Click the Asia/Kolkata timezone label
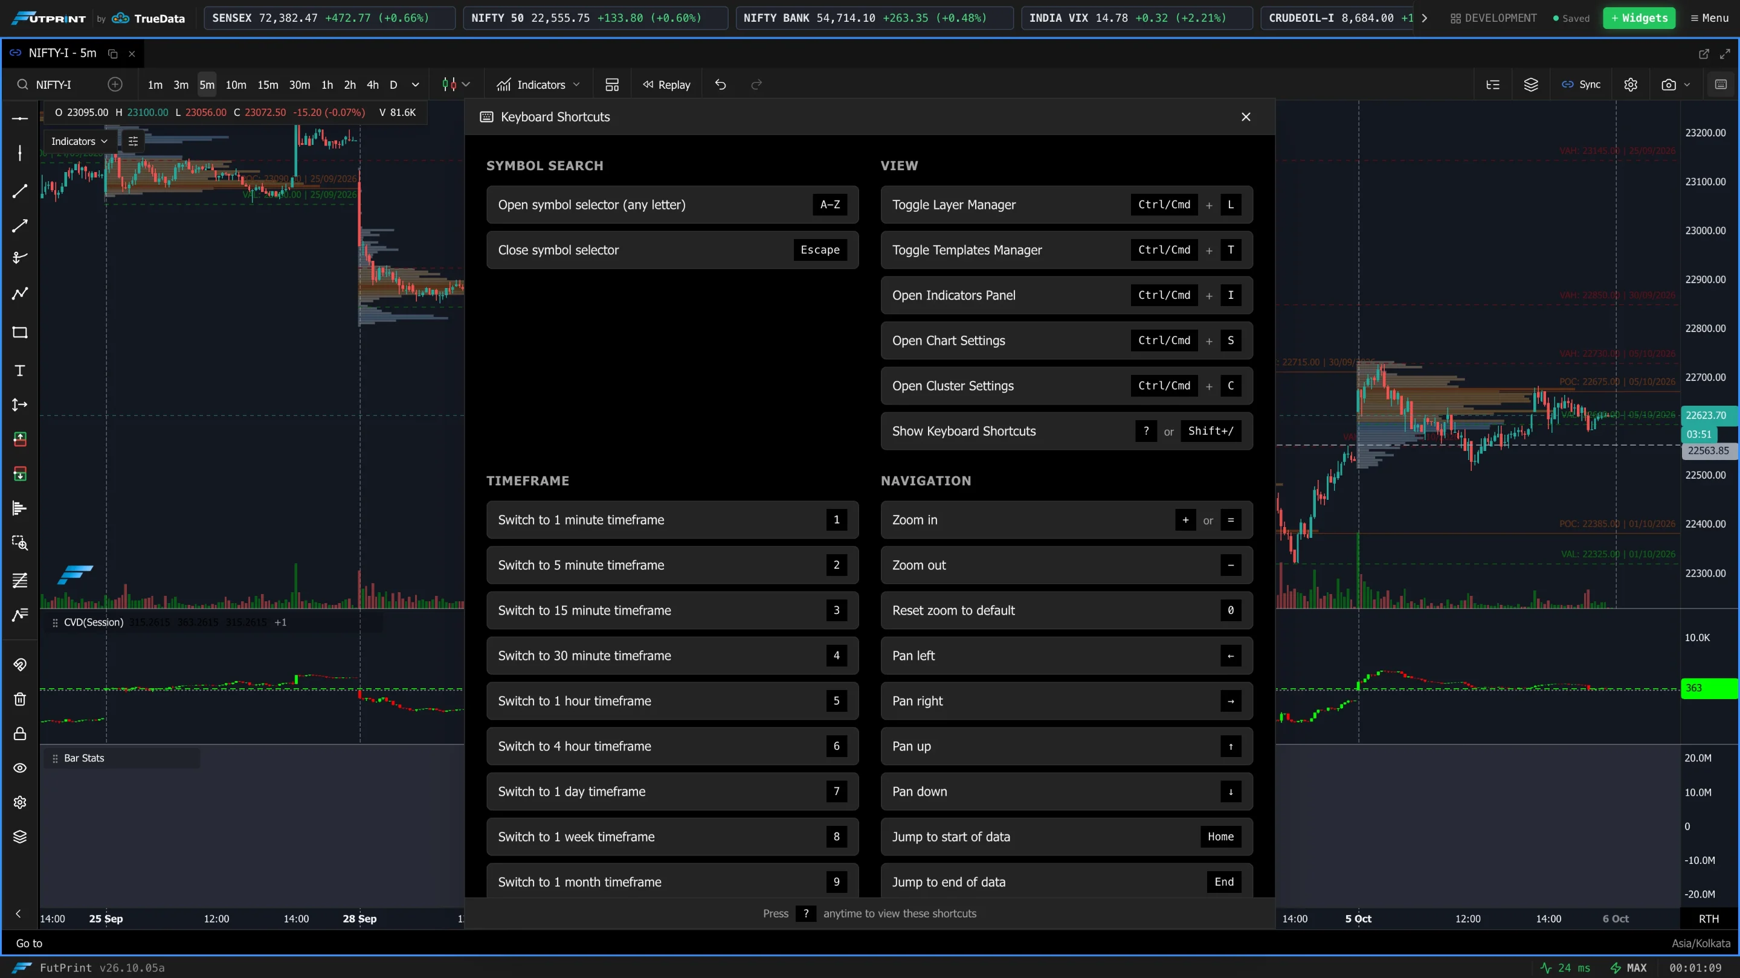1740x978 pixels. [x=1701, y=943]
